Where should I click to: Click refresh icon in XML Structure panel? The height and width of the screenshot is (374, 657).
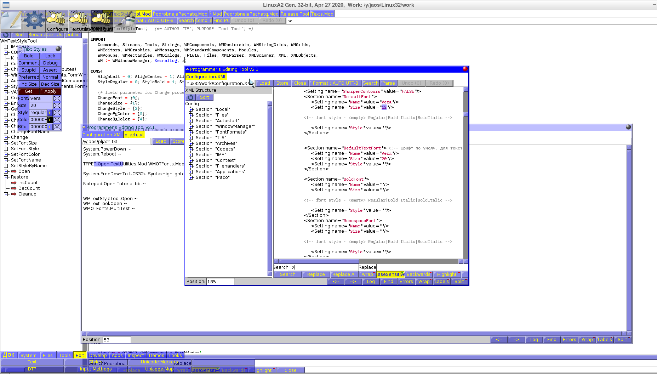[x=191, y=97]
